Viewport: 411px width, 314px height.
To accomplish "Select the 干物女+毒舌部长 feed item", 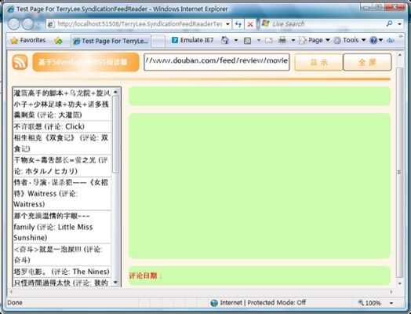I will [x=62, y=166].
